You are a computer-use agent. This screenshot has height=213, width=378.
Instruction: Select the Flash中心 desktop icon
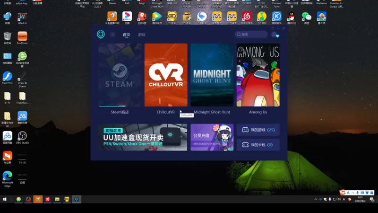[7, 78]
